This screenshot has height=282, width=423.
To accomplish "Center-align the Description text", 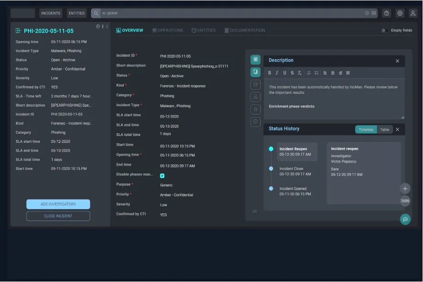I will click(x=333, y=73).
